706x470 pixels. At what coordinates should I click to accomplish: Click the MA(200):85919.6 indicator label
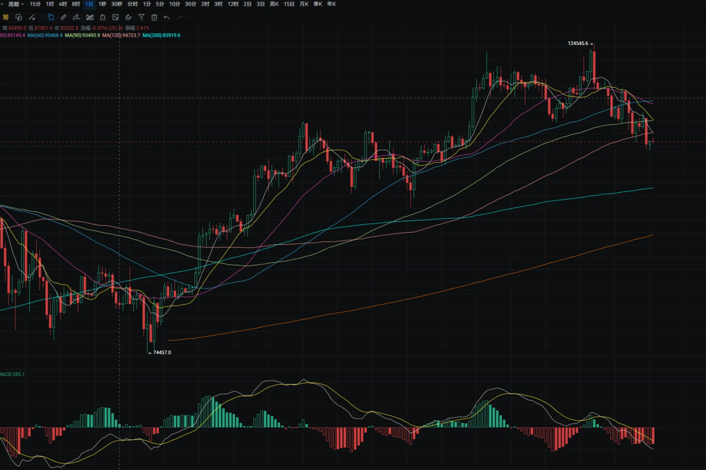(161, 36)
